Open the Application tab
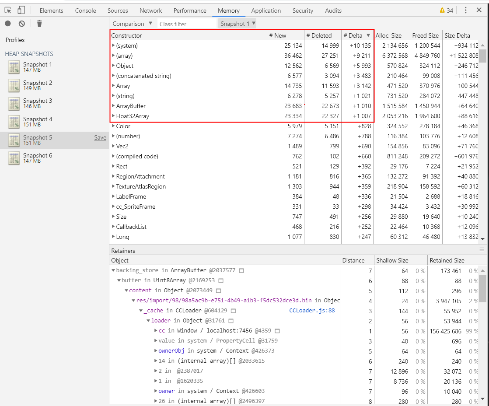Viewport: 489px width, 406px height. pyautogui.click(x=266, y=10)
